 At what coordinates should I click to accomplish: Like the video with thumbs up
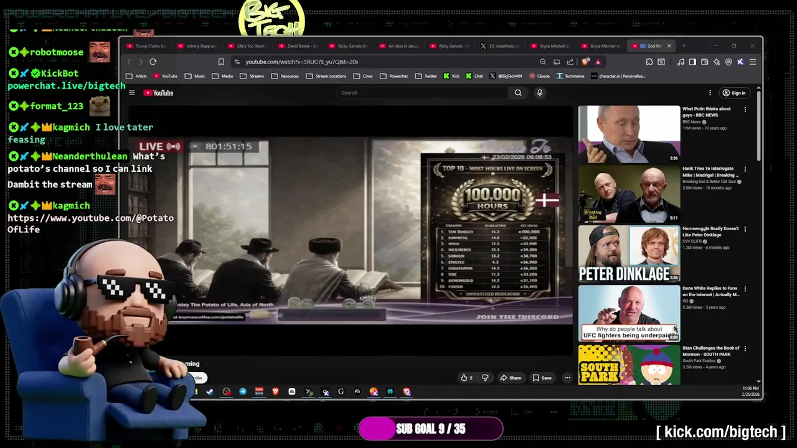[x=466, y=378]
